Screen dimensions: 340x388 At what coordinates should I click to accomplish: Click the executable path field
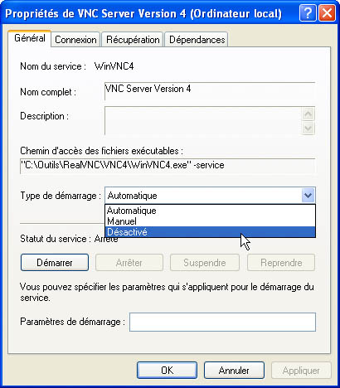point(168,166)
